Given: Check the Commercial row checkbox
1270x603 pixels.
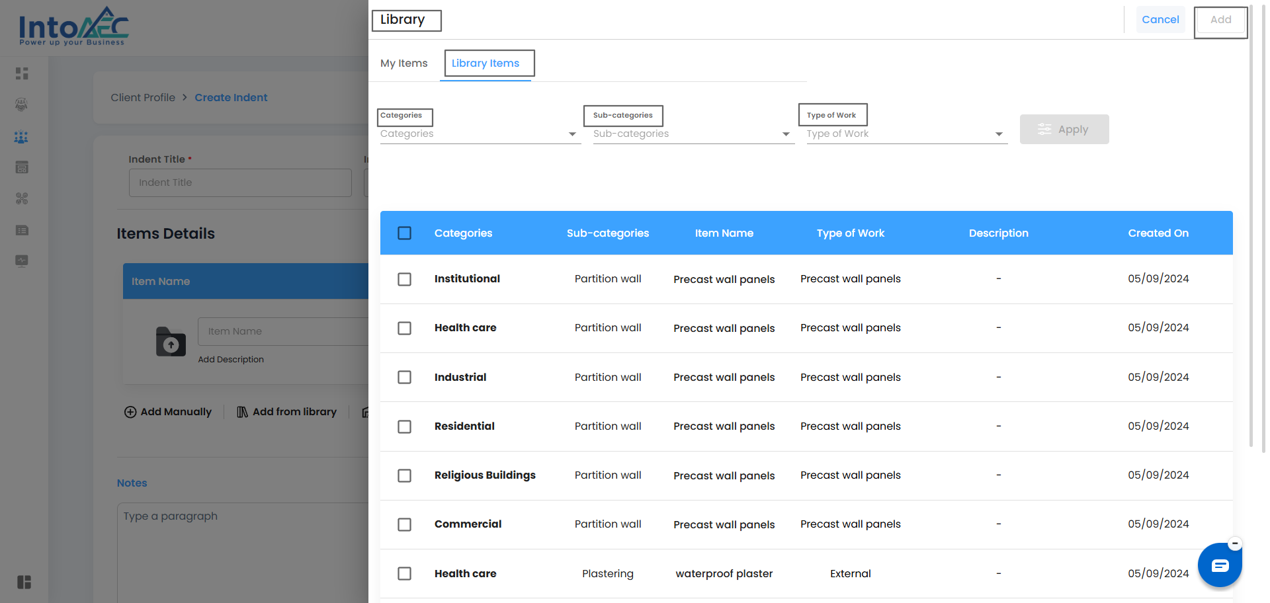Looking at the screenshot, I should coord(405,524).
